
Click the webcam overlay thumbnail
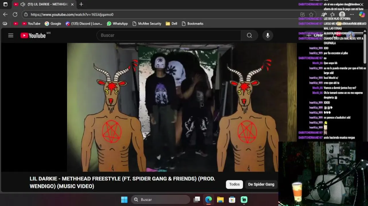(x=323, y=173)
